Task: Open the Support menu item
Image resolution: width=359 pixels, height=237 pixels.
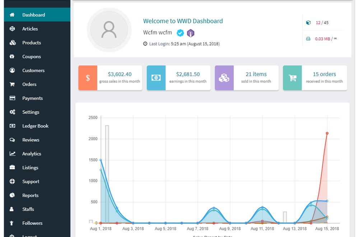Action: click(37, 181)
